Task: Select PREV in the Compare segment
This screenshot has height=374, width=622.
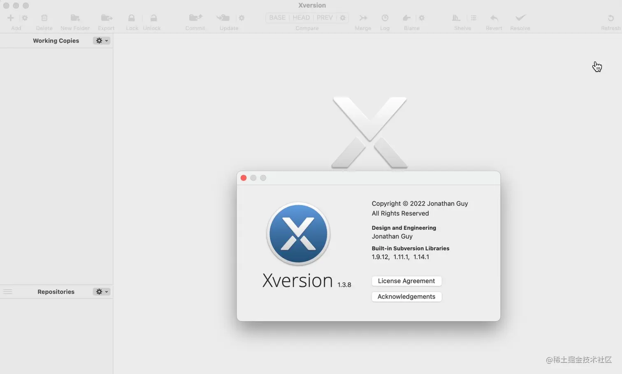Action: pyautogui.click(x=325, y=18)
